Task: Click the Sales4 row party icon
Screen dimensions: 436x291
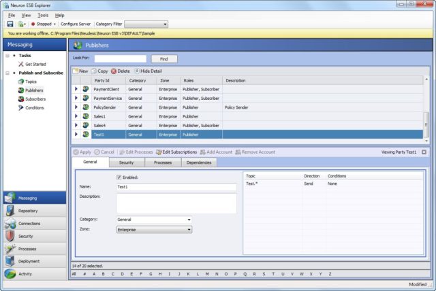Action: tap(86, 125)
